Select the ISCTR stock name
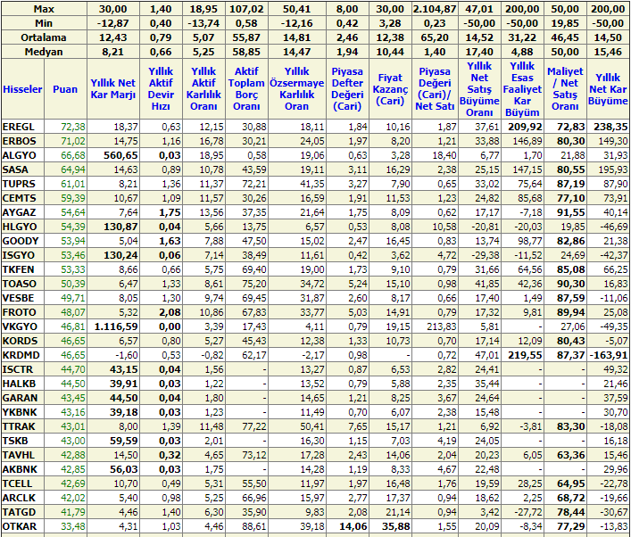 pos(18,369)
